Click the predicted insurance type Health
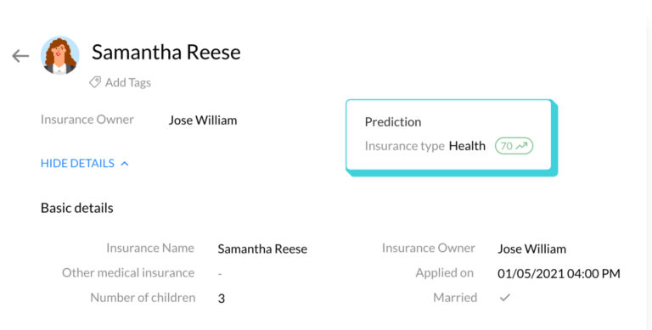Viewport: 652px width, 330px height. pos(467,146)
